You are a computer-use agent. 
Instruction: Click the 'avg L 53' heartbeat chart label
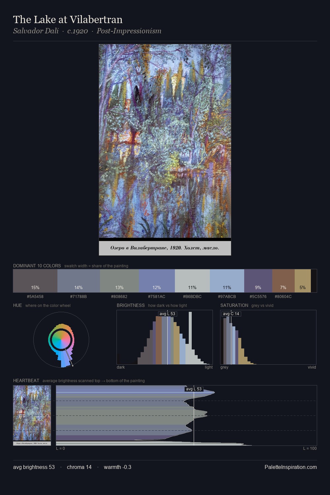pos(194,389)
